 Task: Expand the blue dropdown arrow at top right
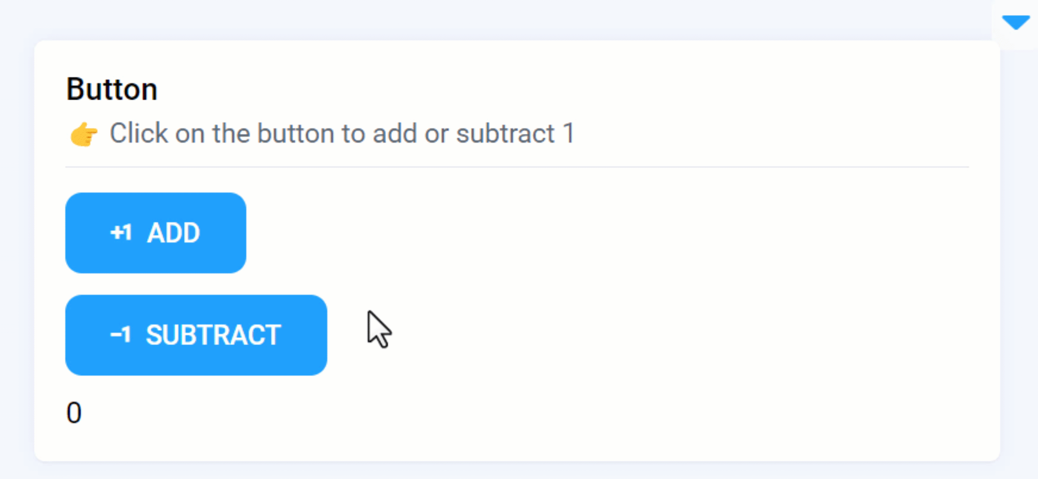(x=1016, y=22)
